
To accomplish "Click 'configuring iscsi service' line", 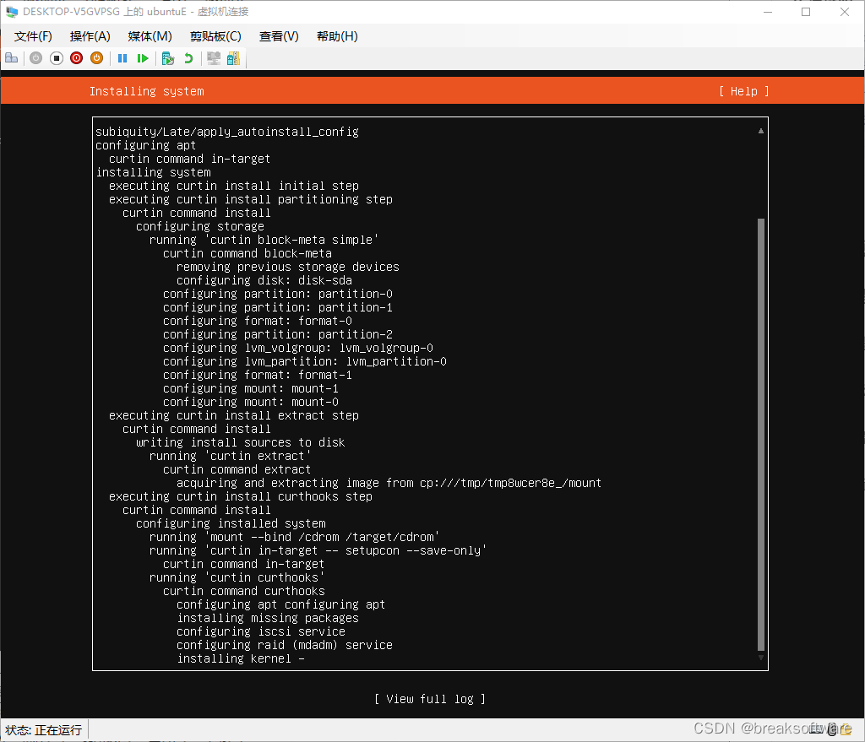I will (x=261, y=631).
